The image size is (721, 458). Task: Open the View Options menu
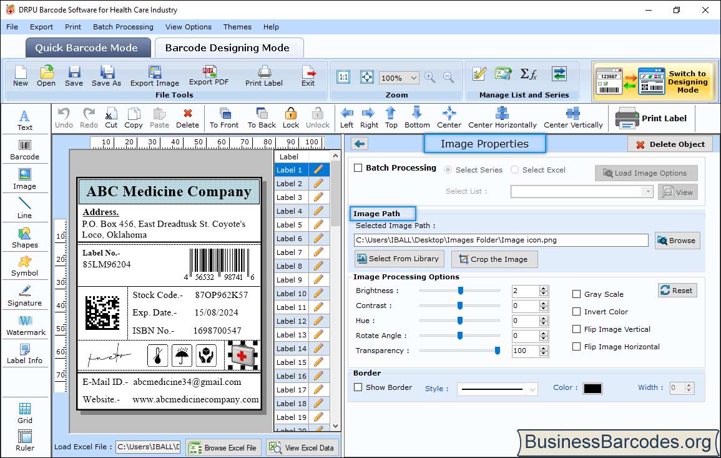pos(189,27)
